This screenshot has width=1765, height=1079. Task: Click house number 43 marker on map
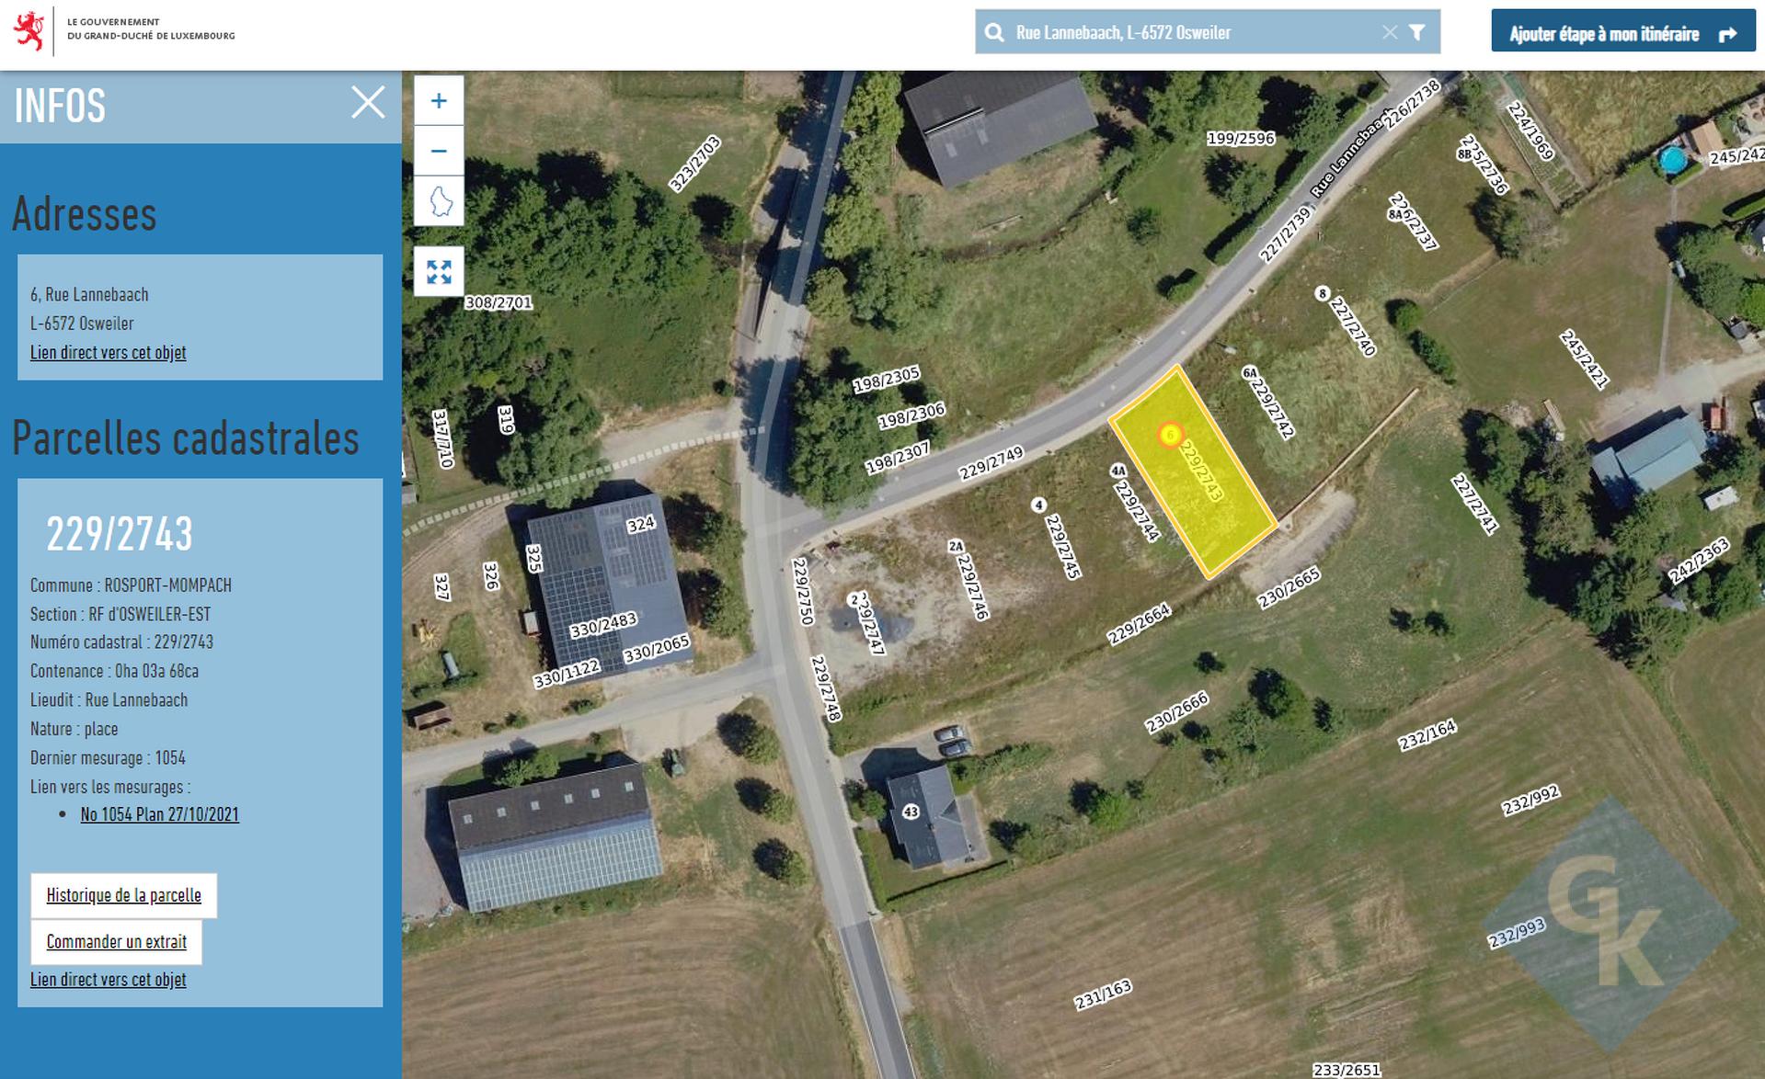[x=911, y=812]
